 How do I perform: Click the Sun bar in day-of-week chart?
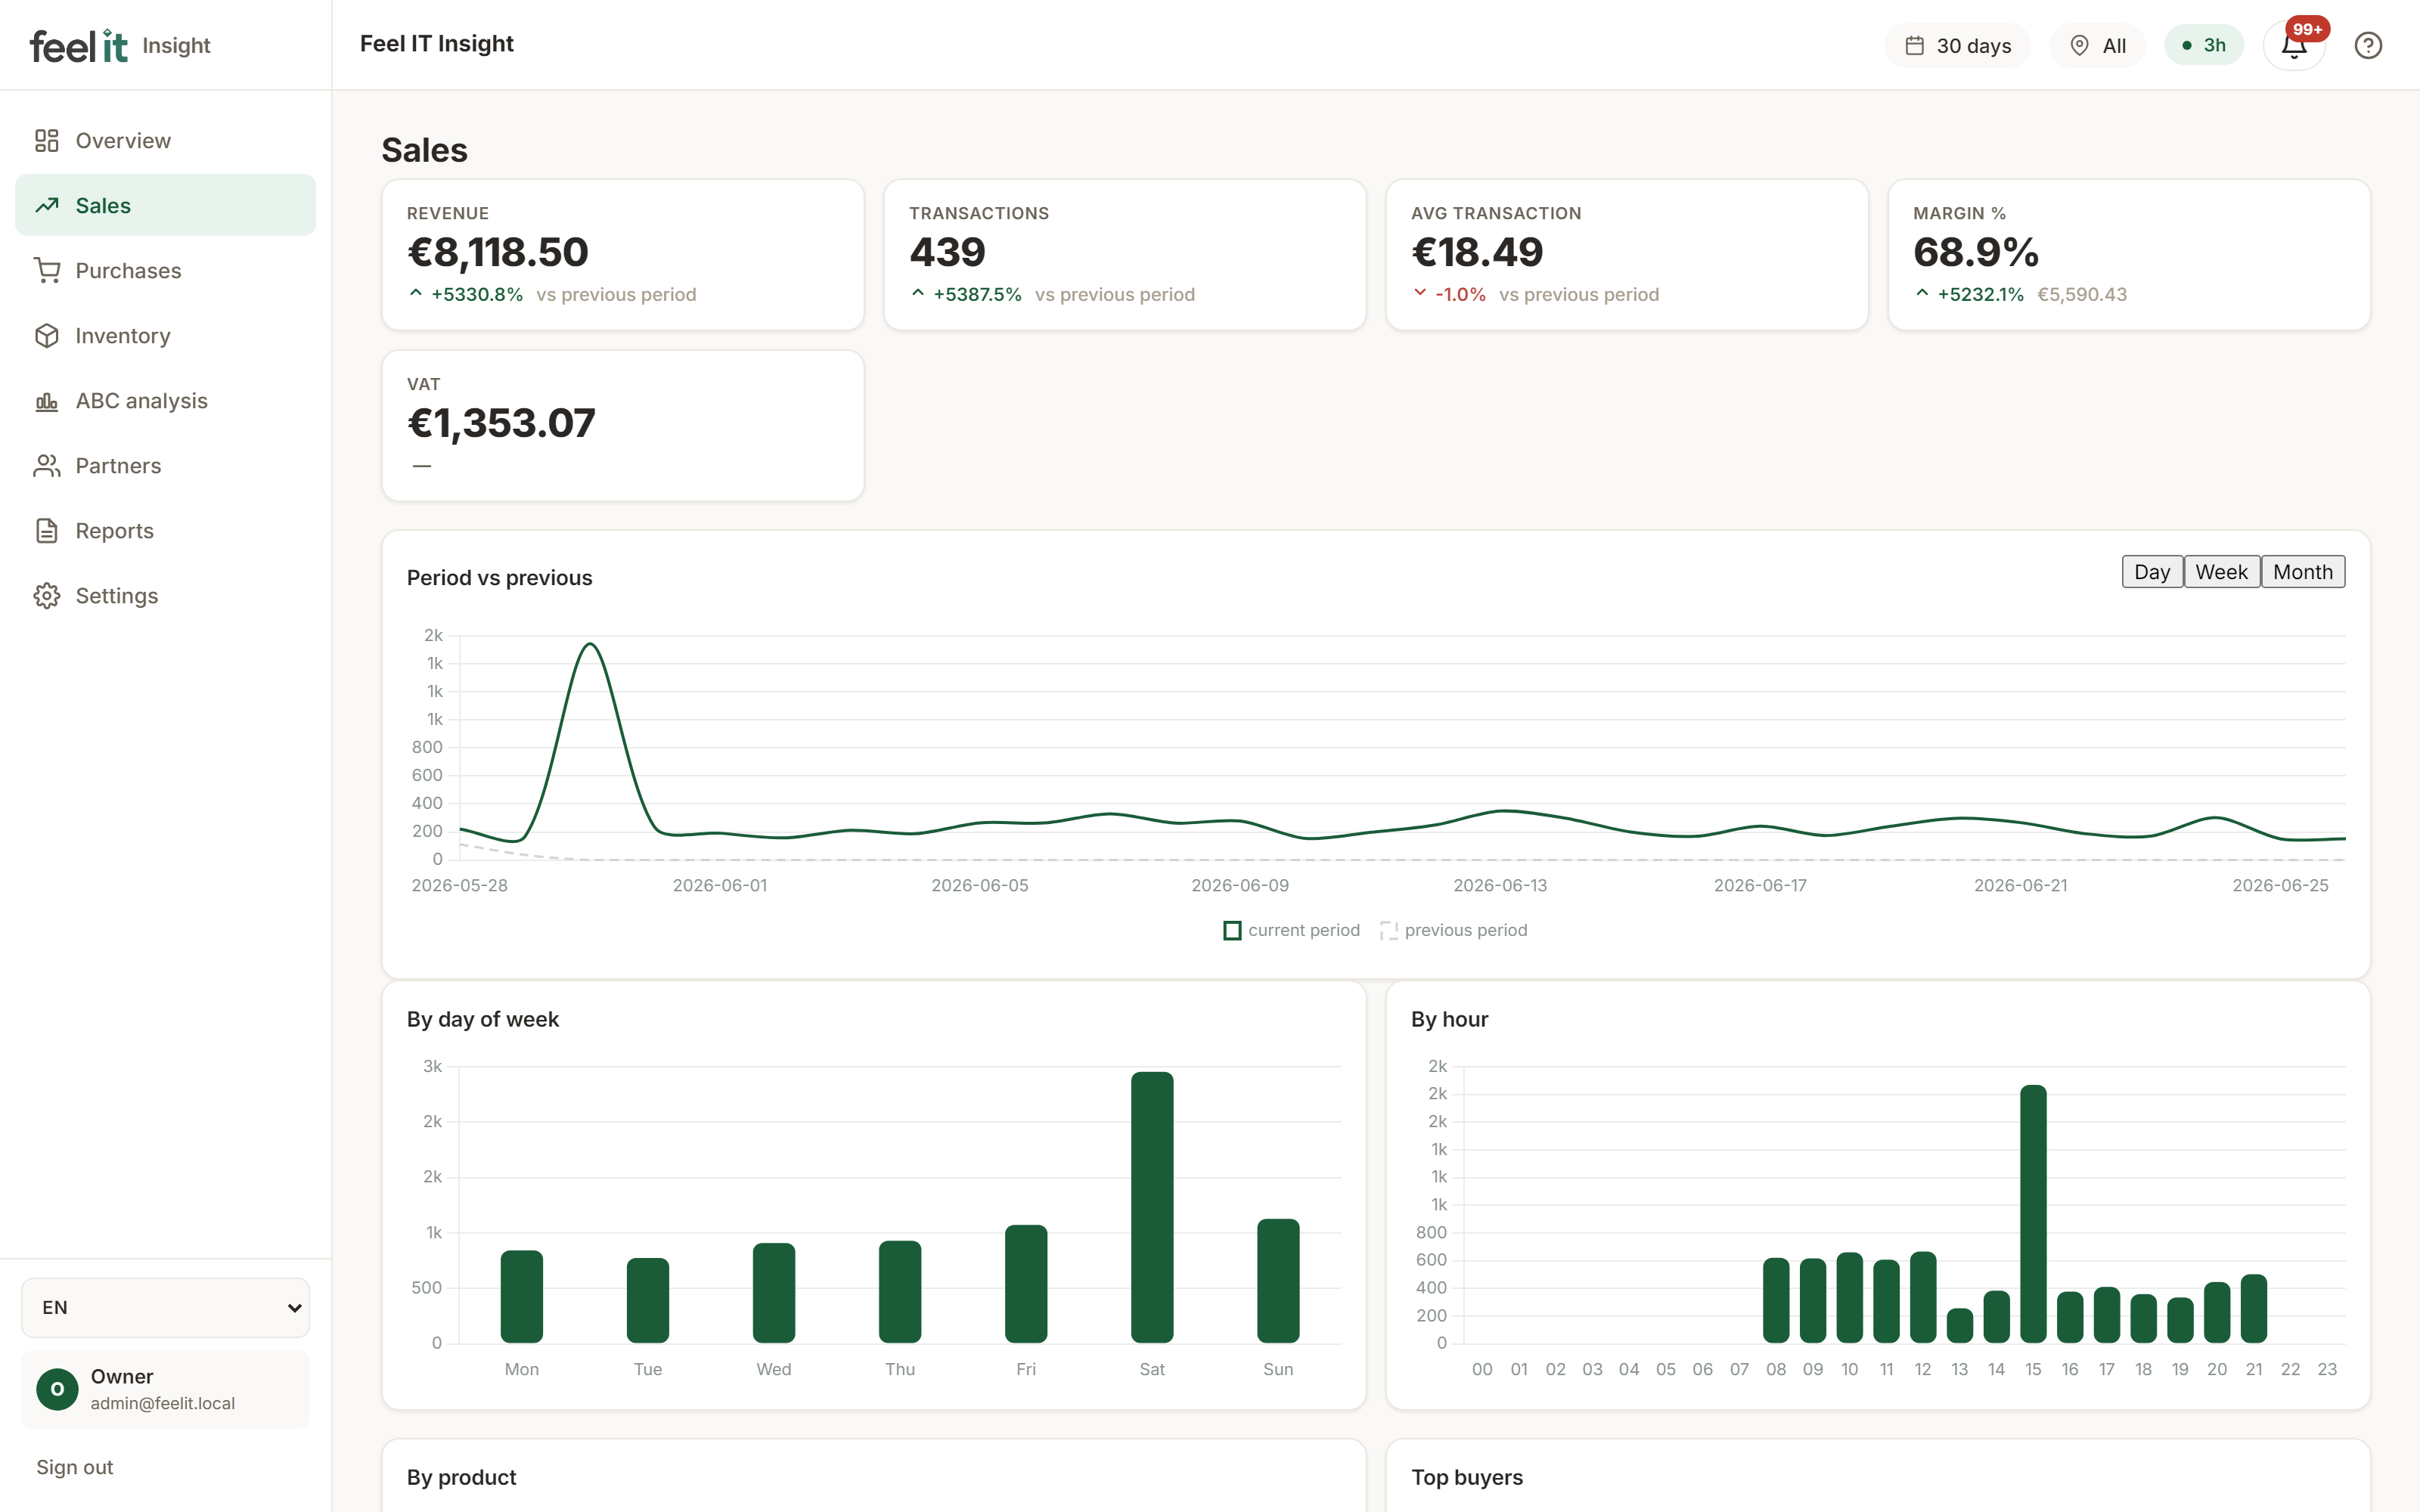[x=1278, y=1281]
